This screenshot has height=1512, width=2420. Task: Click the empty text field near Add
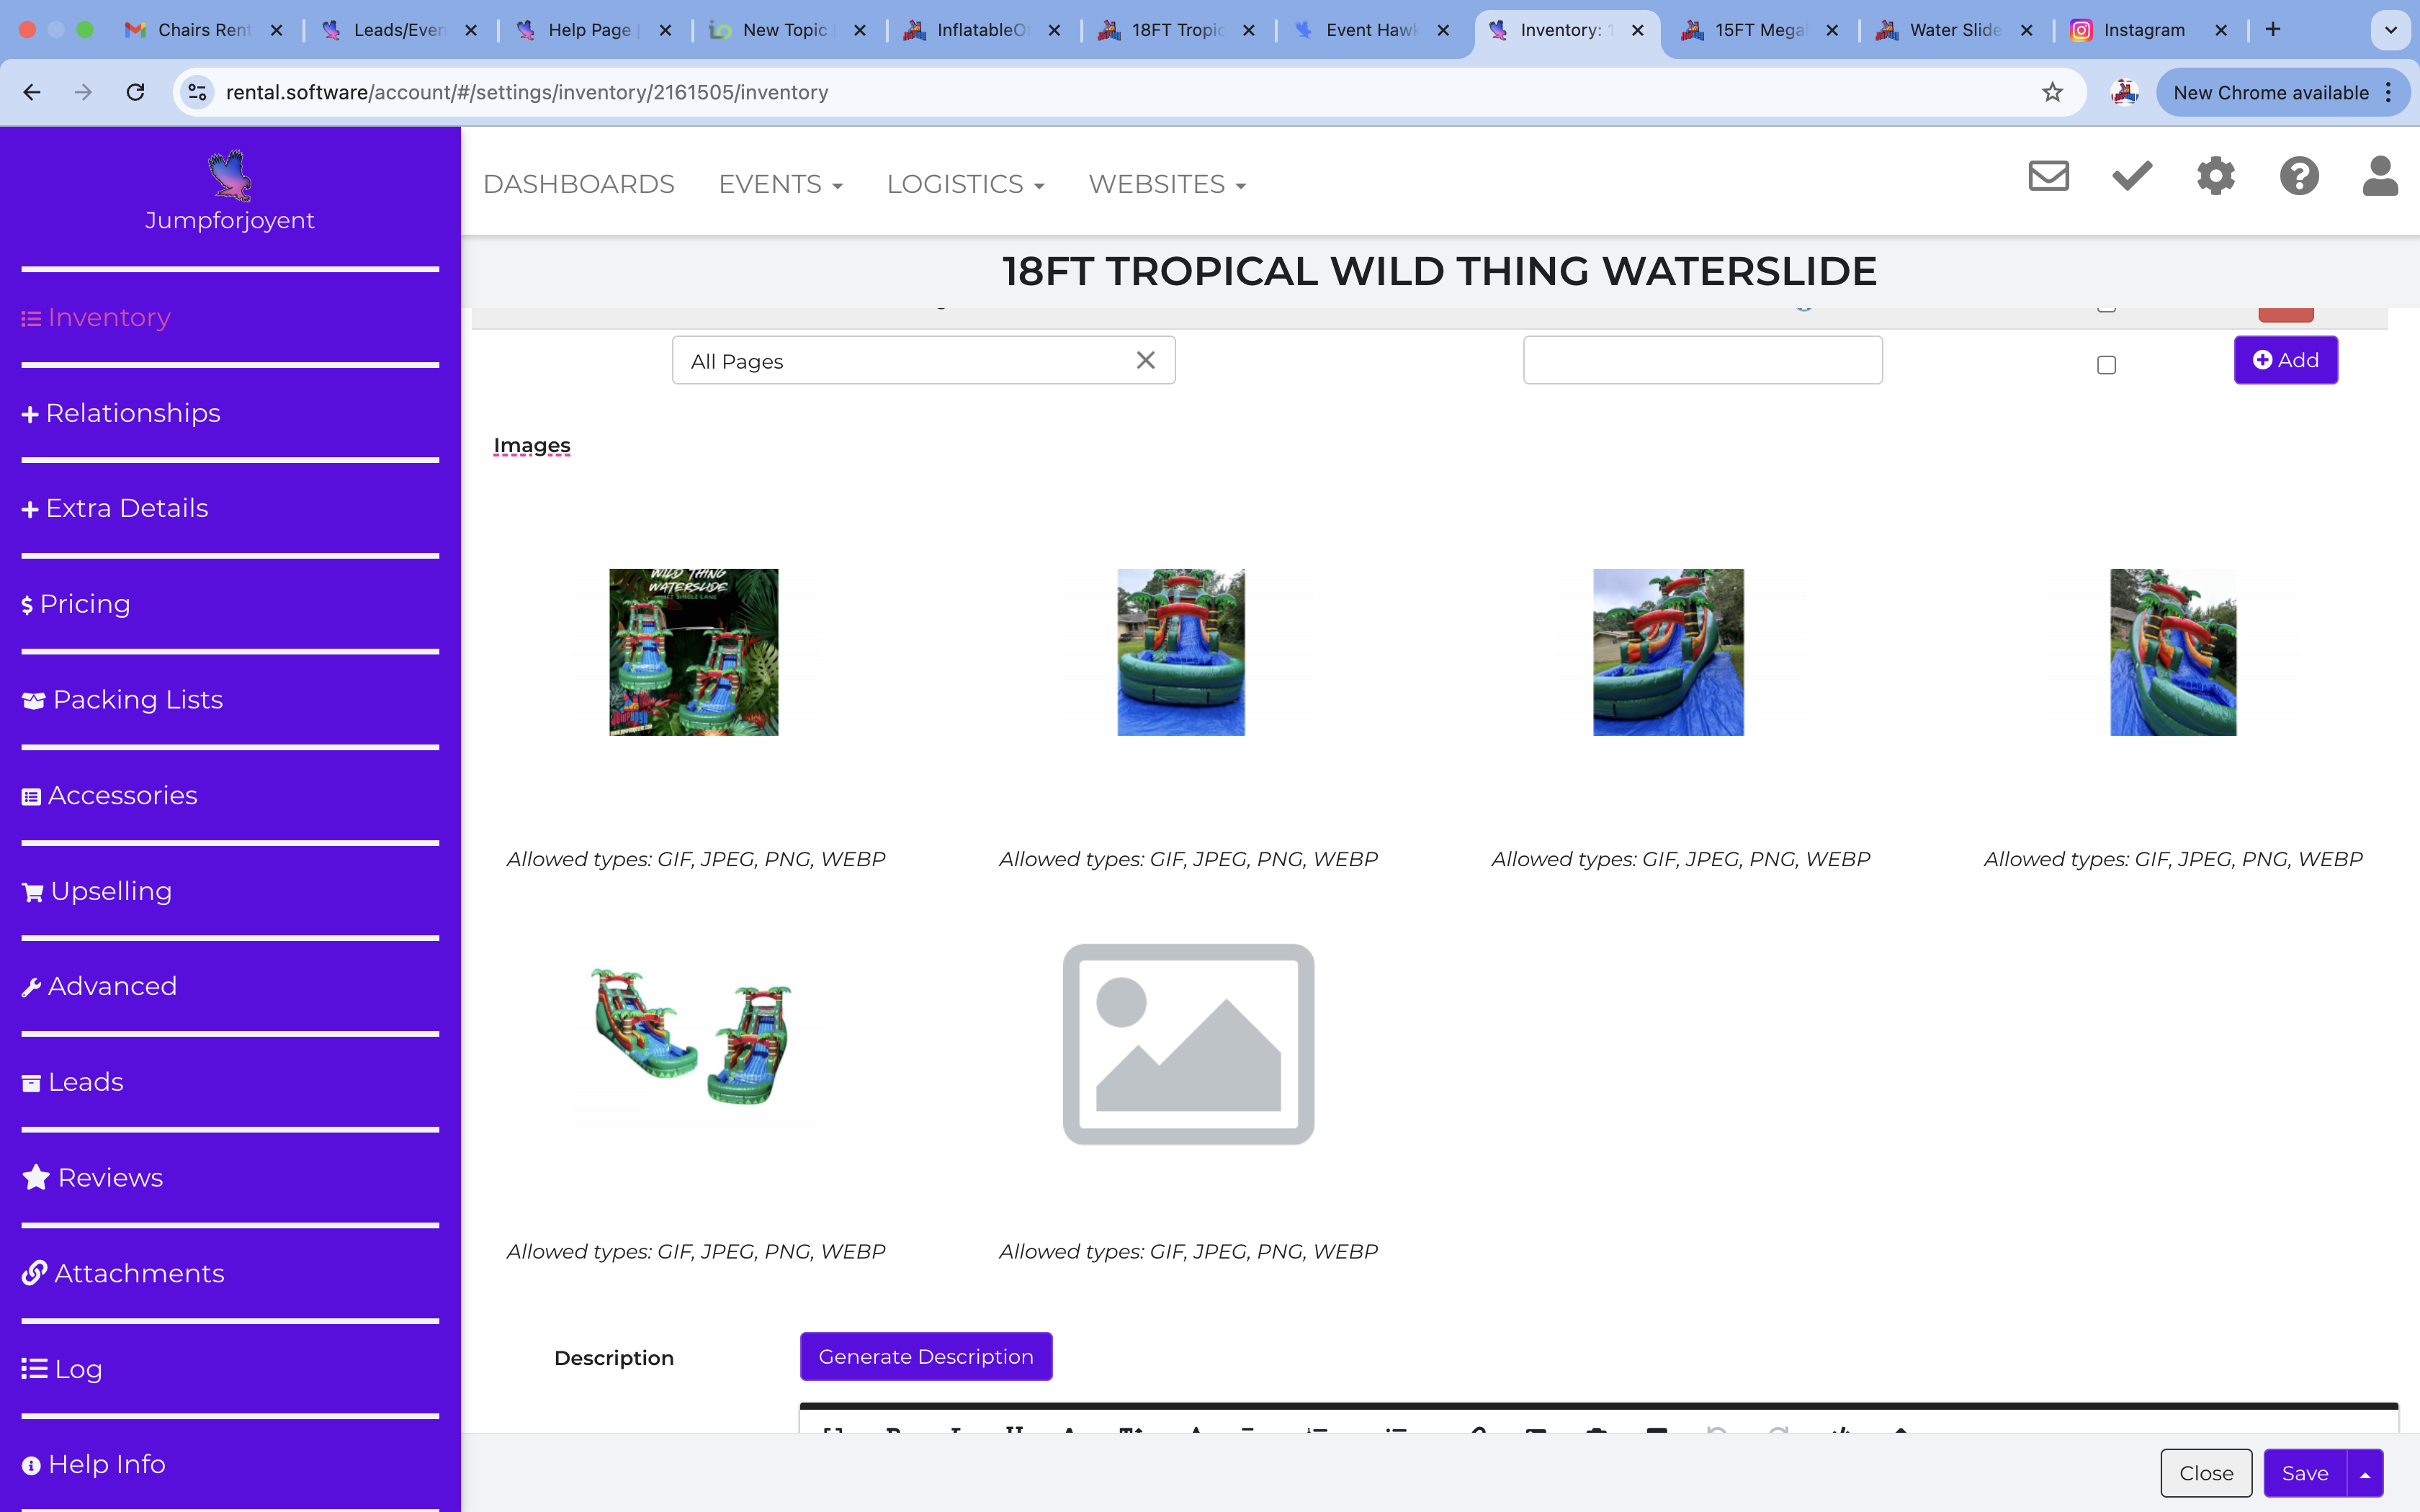click(x=1702, y=360)
